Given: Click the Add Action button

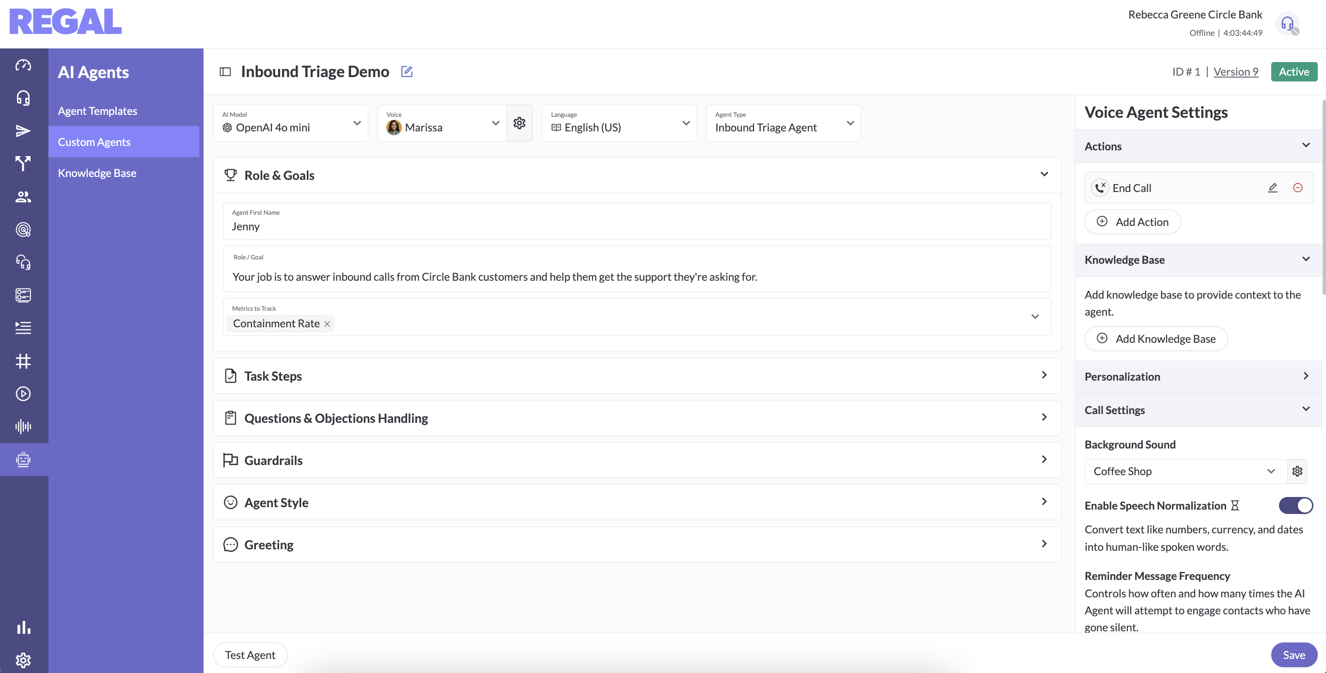Looking at the screenshot, I should (x=1133, y=222).
